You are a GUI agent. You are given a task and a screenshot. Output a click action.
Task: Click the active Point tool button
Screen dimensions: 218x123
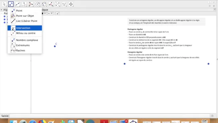click(x=11, y=4)
